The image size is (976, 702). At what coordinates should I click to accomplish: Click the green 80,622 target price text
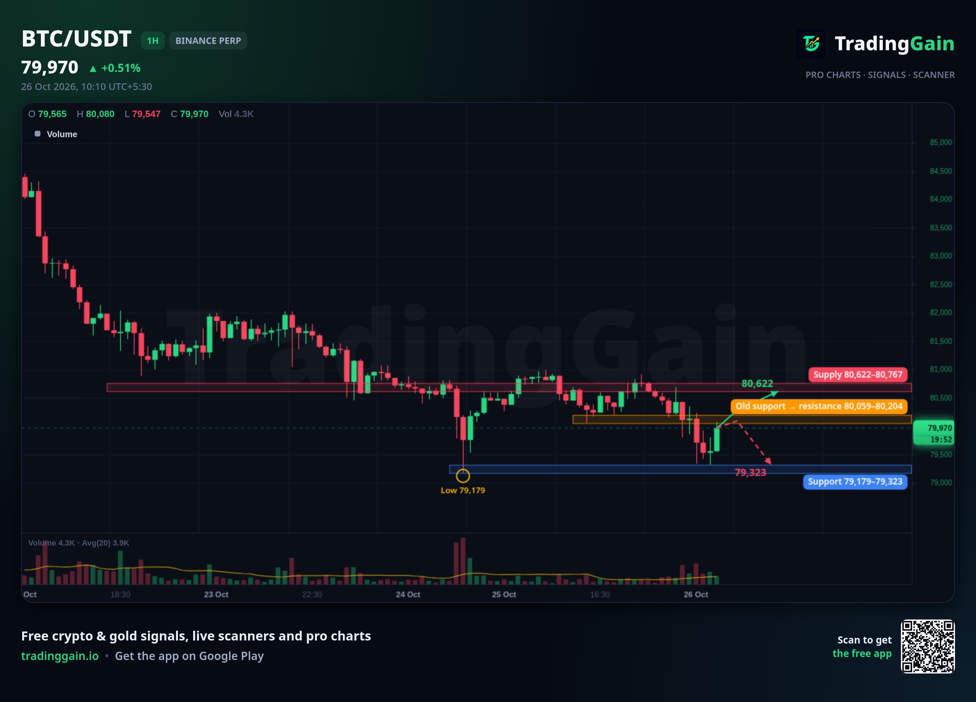click(758, 384)
